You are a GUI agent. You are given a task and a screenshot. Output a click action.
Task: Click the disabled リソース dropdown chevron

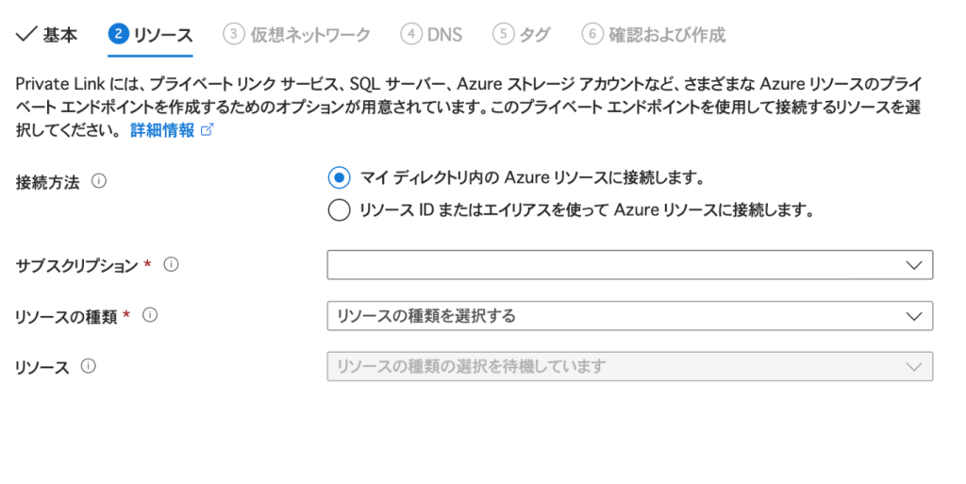tap(912, 366)
